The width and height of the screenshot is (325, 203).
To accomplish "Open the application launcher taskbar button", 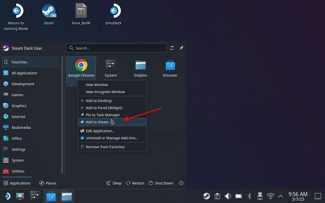I will click(7, 196).
